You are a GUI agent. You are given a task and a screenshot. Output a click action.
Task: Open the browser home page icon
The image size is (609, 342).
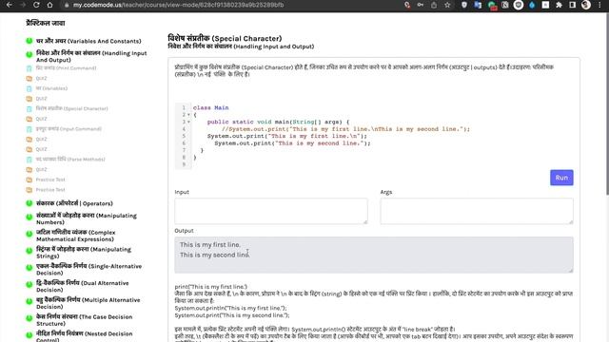50,5
